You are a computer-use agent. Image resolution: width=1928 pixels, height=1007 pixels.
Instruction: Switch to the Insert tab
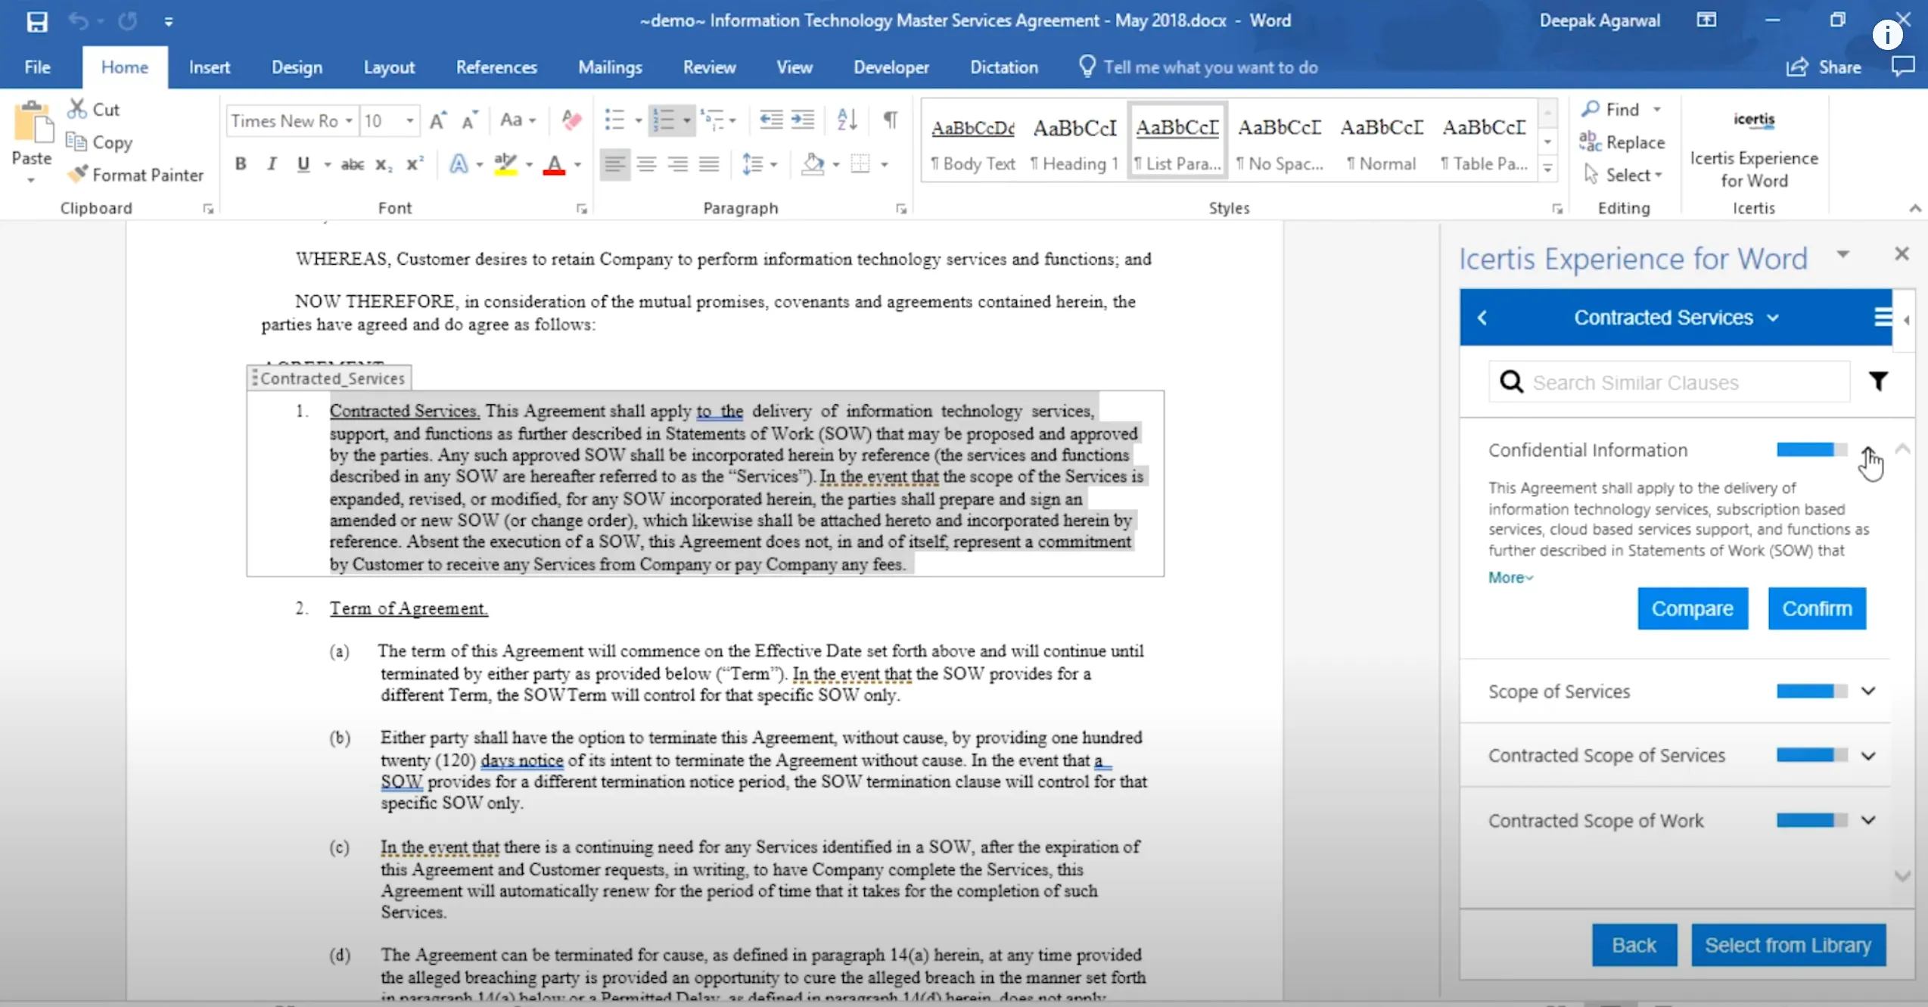click(x=209, y=67)
